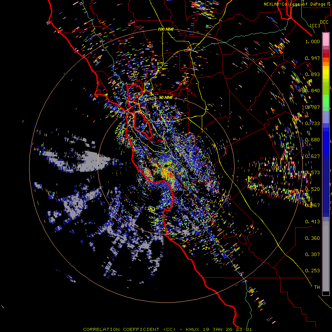
Task: Select the 0.733 legend value
Action: pyautogui.click(x=312, y=124)
